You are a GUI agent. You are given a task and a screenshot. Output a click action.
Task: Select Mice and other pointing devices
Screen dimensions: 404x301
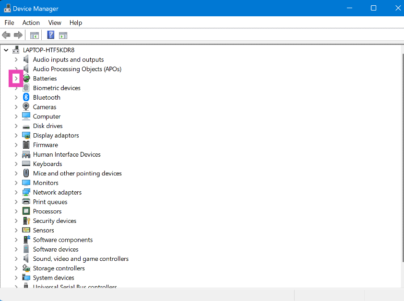(77, 174)
